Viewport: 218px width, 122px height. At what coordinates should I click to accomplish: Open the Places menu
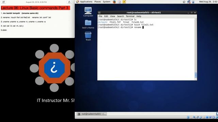click(x=97, y=2)
